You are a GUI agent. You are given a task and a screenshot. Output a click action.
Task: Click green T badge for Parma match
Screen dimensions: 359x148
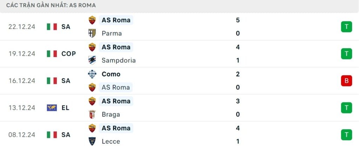pyautogui.click(x=346, y=27)
